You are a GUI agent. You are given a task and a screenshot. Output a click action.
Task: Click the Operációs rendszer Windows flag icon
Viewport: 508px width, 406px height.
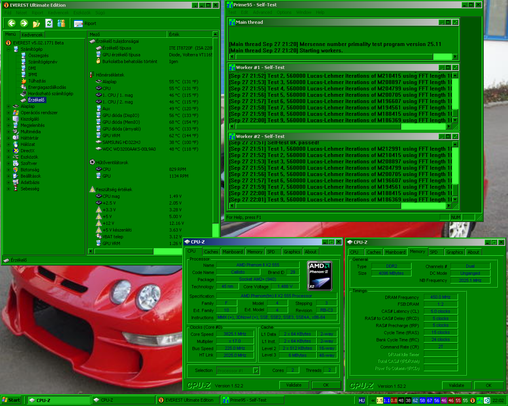[x=16, y=113]
